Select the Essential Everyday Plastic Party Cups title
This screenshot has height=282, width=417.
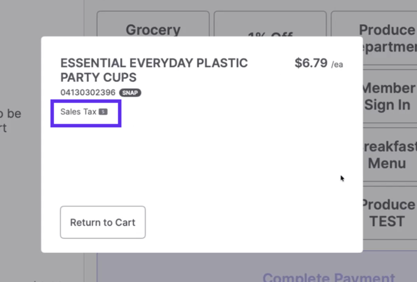[x=154, y=70]
